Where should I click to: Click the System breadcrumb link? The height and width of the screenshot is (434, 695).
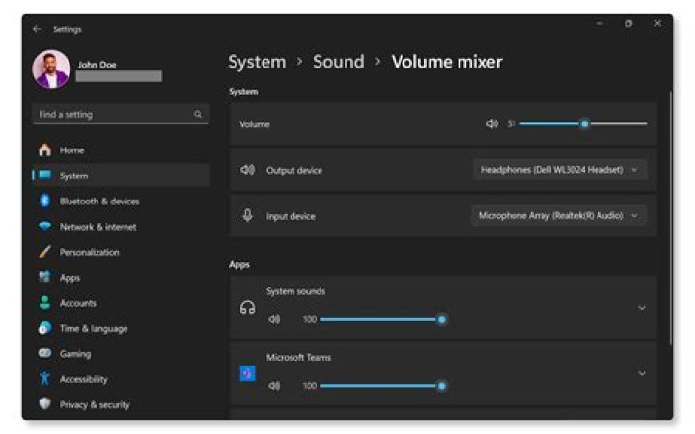257,62
